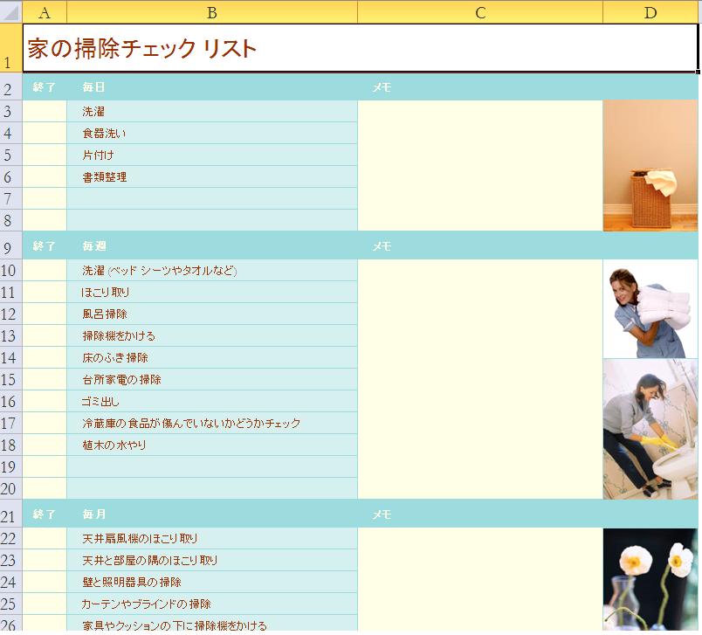Click the 書類整理 task cell
The width and height of the screenshot is (702, 635).
pos(212,177)
